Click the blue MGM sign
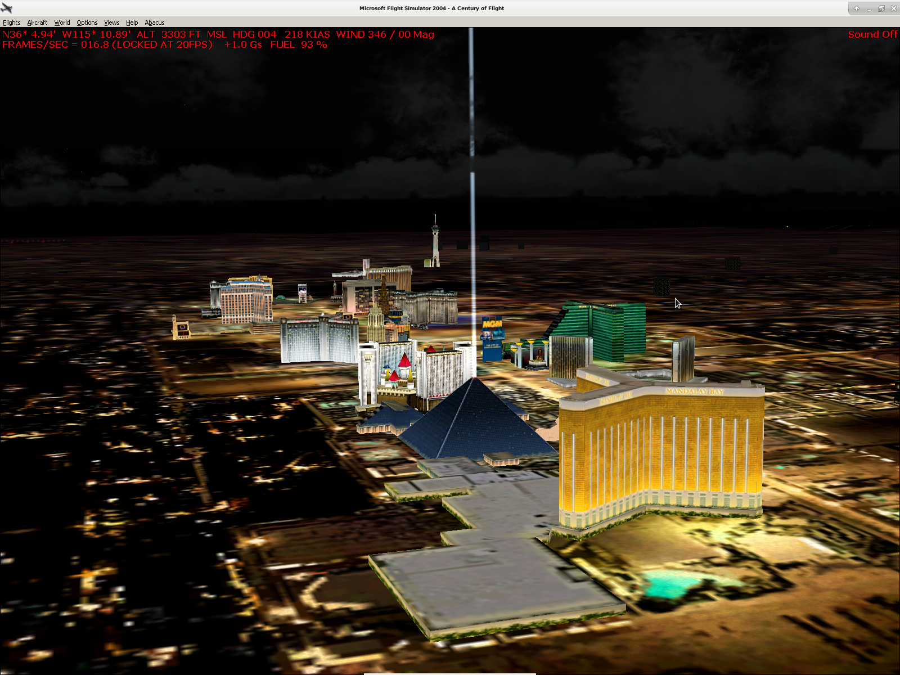 point(492,339)
